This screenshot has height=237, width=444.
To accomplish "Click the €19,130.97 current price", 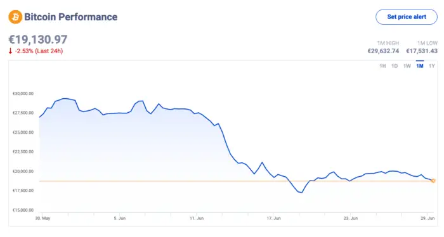I will pos(38,39).
